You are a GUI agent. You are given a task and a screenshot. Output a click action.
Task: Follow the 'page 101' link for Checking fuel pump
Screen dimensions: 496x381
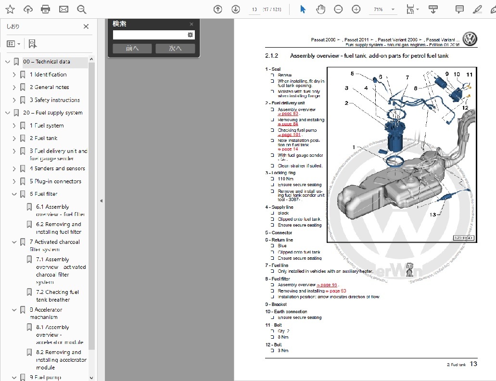[289, 135]
